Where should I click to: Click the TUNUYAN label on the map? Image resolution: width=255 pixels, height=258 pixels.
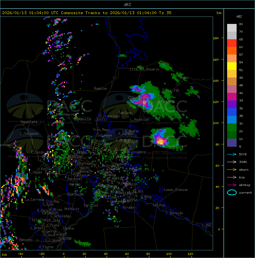(x=65, y=238)
